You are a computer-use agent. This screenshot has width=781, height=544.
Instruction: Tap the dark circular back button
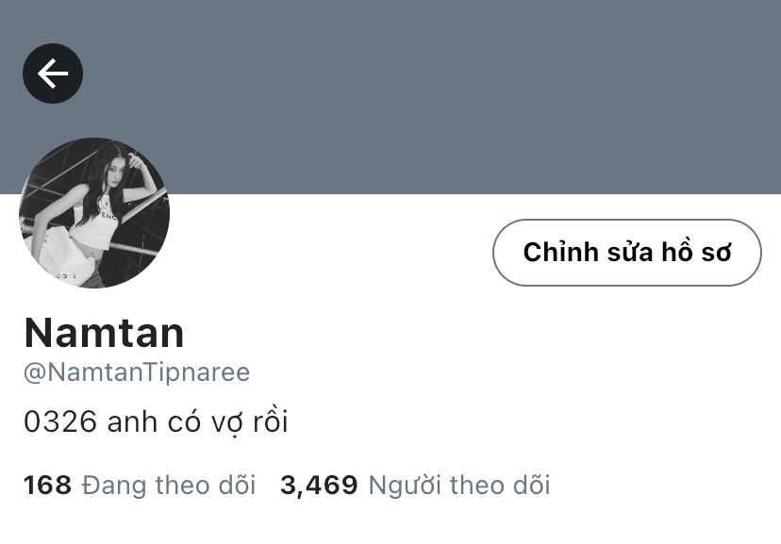[53, 74]
